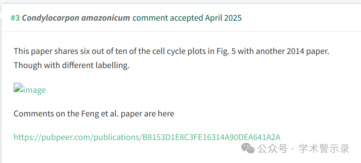
Task: Click the "comment accepted" status text
Action: 168,18
